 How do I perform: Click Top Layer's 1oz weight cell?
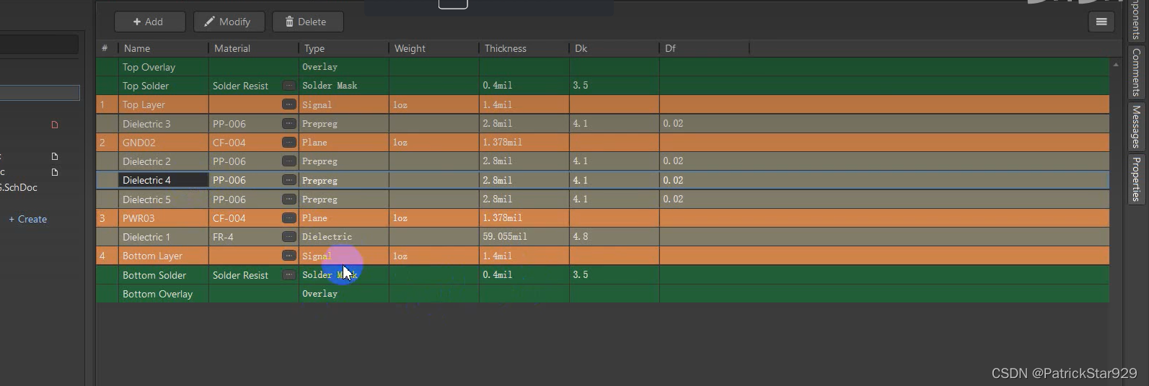click(434, 104)
